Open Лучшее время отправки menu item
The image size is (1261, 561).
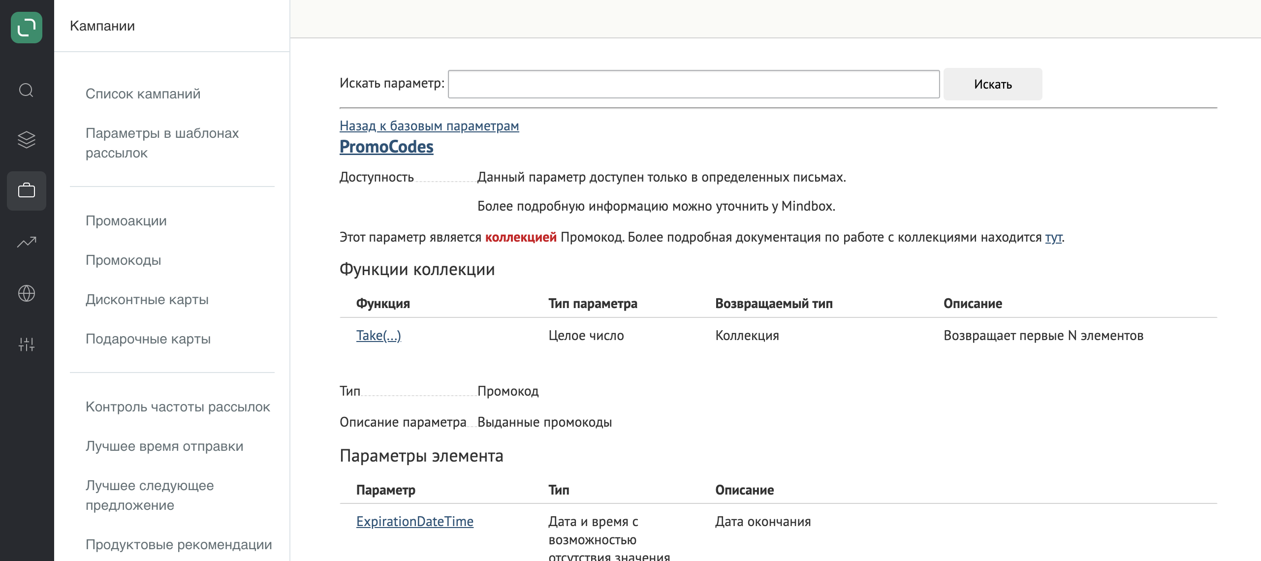(x=164, y=446)
